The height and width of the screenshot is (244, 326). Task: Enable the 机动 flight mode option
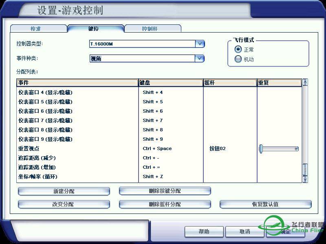(238, 59)
